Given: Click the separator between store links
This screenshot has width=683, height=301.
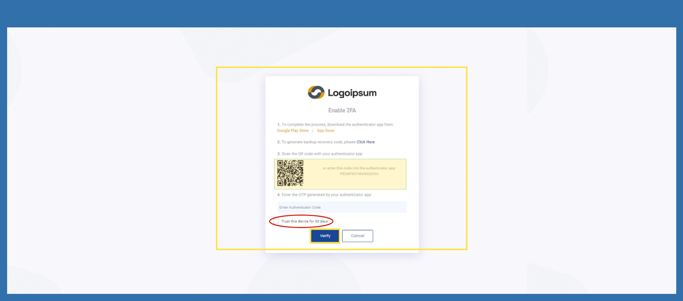Looking at the screenshot, I should 313,131.
